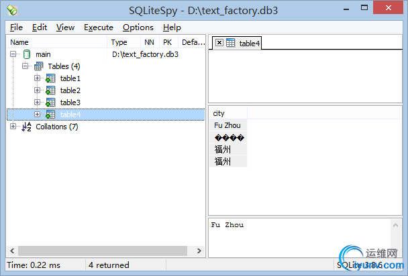Click the right arrow of horizontal scrollbar
The image size is (408, 276).
[x=199, y=251]
